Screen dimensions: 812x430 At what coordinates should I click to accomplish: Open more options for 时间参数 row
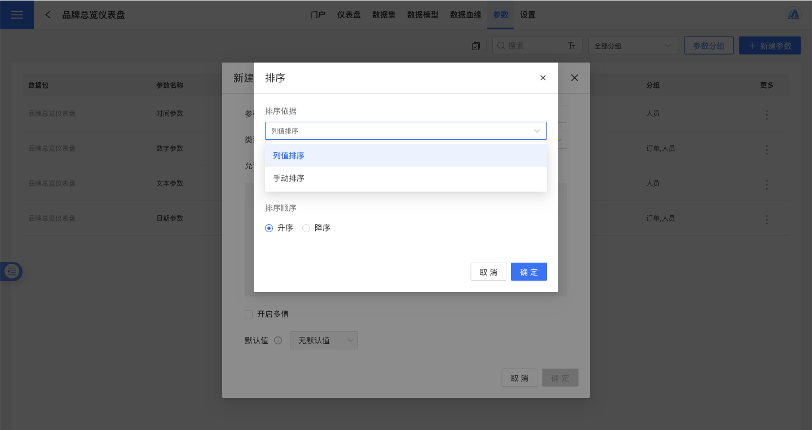coord(766,115)
